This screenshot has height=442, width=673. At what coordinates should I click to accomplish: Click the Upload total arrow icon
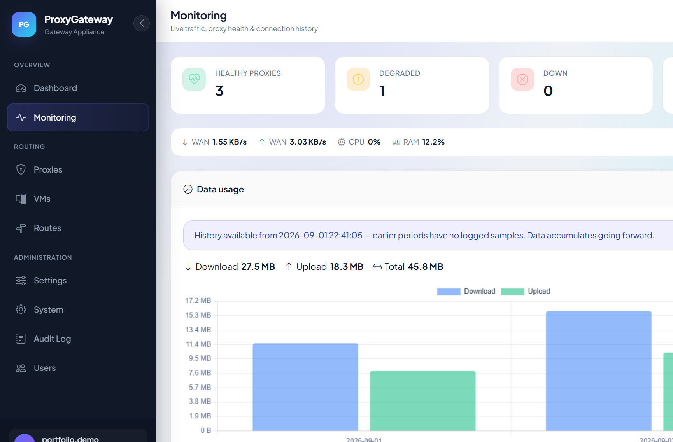pos(289,267)
